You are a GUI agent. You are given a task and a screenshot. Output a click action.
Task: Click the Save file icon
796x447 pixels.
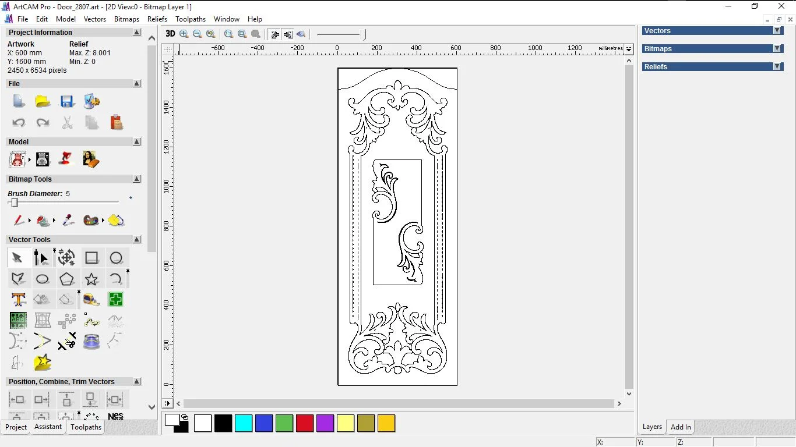point(67,101)
